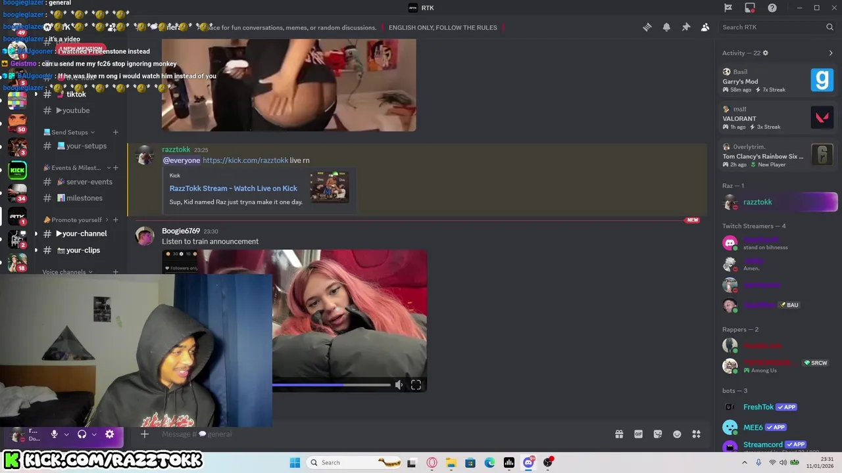This screenshot has width=842, height=473.
Task: Click the Kick embed thumbnail image
Action: [330, 187]
